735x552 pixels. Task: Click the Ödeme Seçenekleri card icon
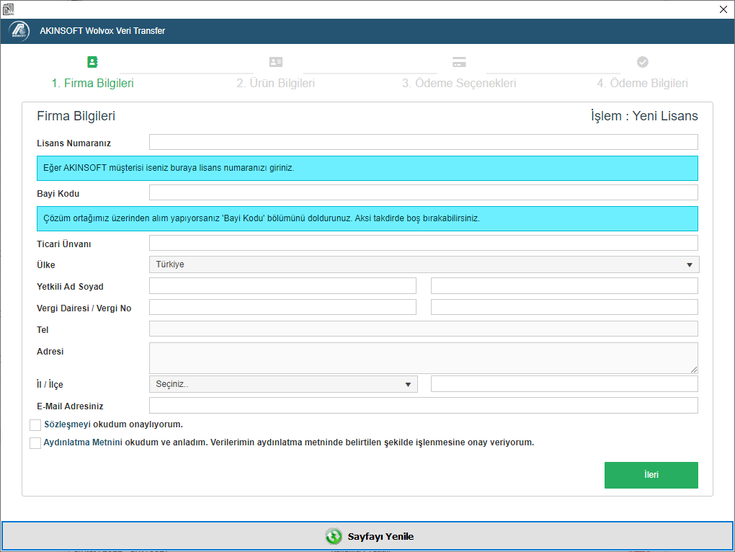coord(459,62)
